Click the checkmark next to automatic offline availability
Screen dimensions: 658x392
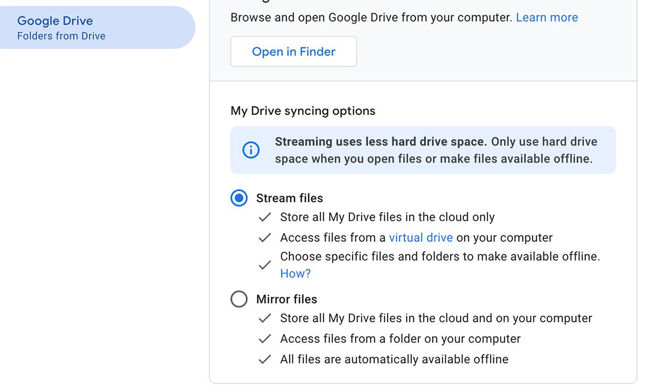point(264,359)
